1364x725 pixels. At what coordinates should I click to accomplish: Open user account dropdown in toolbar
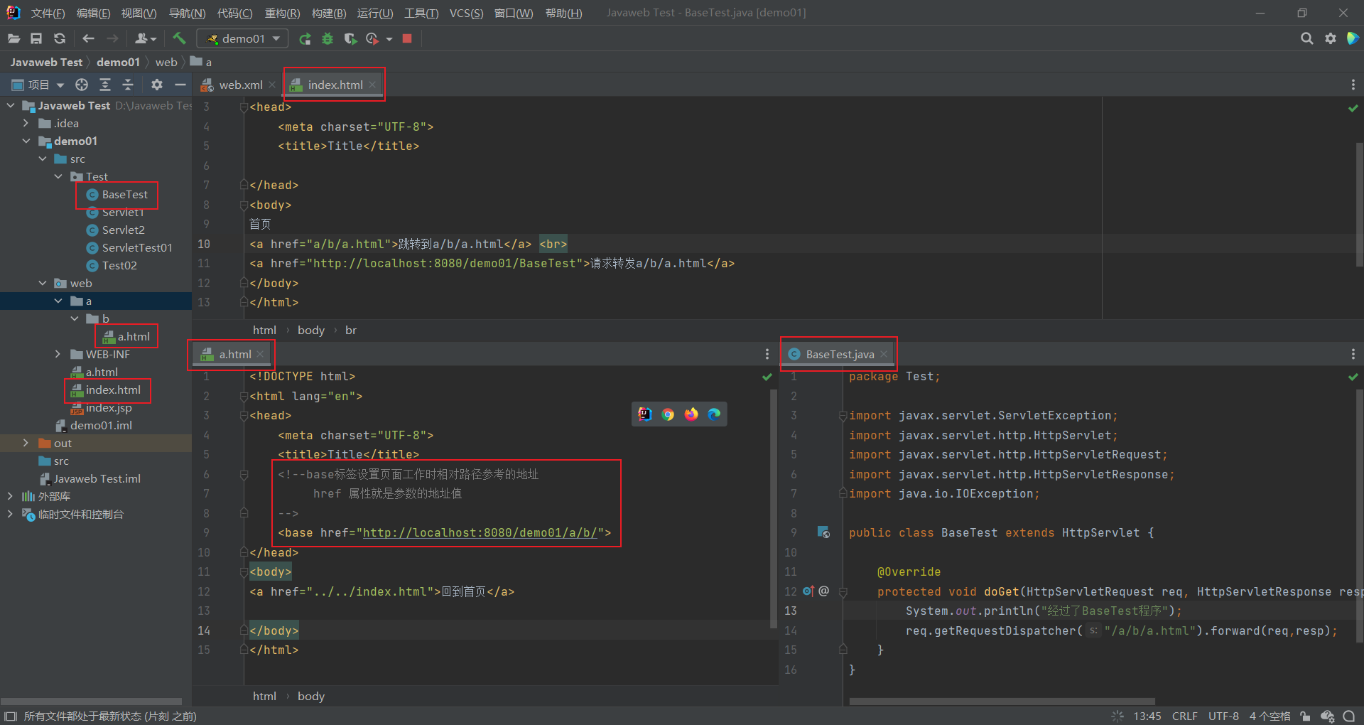click(x=145, y=38)
